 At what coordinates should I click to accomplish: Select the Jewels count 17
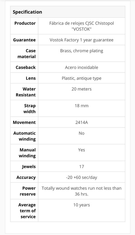[82, 167]
